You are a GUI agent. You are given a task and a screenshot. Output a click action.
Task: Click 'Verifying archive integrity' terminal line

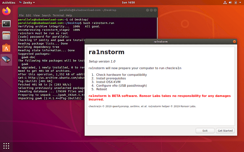[59, 26]
